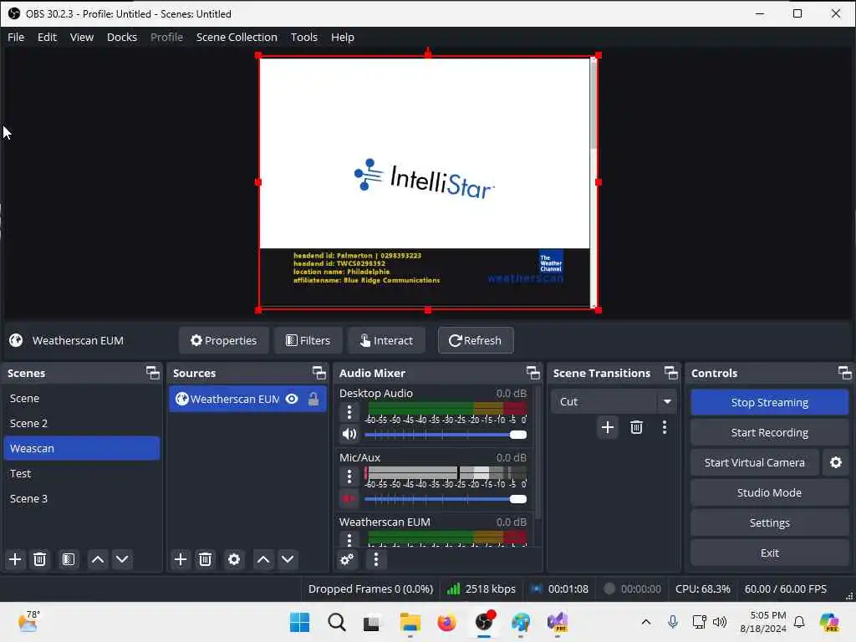Adjust Desktop Audio volume slider
856x642 pixels.
tap(446, 435)
